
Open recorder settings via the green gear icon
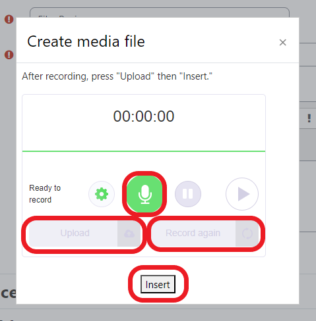click(102, 194)
